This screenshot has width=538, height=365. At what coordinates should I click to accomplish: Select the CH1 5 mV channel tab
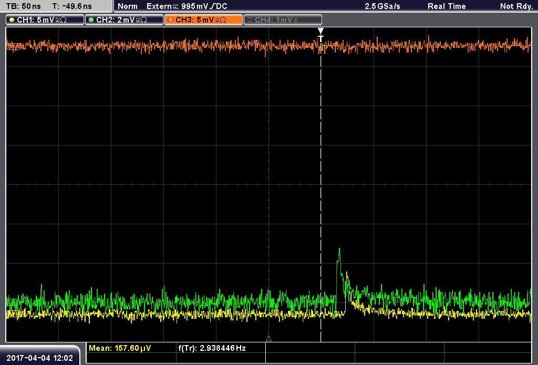click(x=45, y=20)
